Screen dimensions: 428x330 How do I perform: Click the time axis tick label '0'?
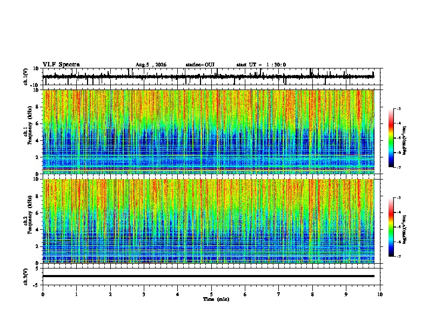click(x=43, y=294)
